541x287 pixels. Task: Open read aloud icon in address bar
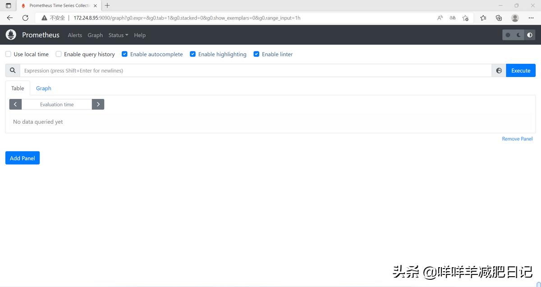[440, 18]
